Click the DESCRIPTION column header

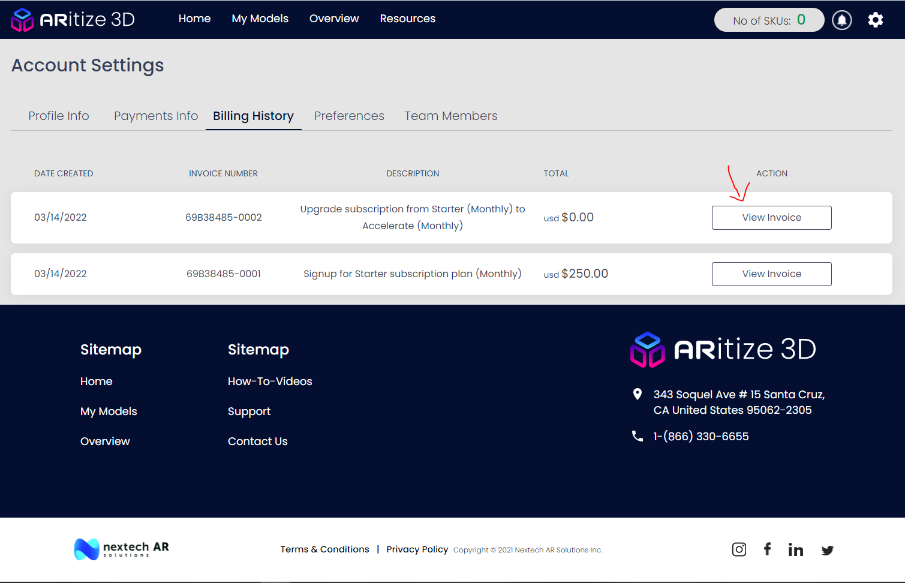tap(413, 173)
